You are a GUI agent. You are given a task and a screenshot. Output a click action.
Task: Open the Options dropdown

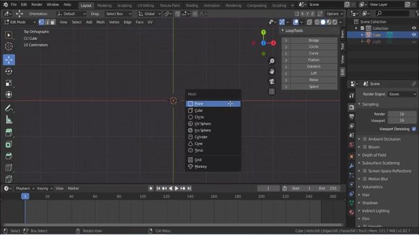point(334,14)
